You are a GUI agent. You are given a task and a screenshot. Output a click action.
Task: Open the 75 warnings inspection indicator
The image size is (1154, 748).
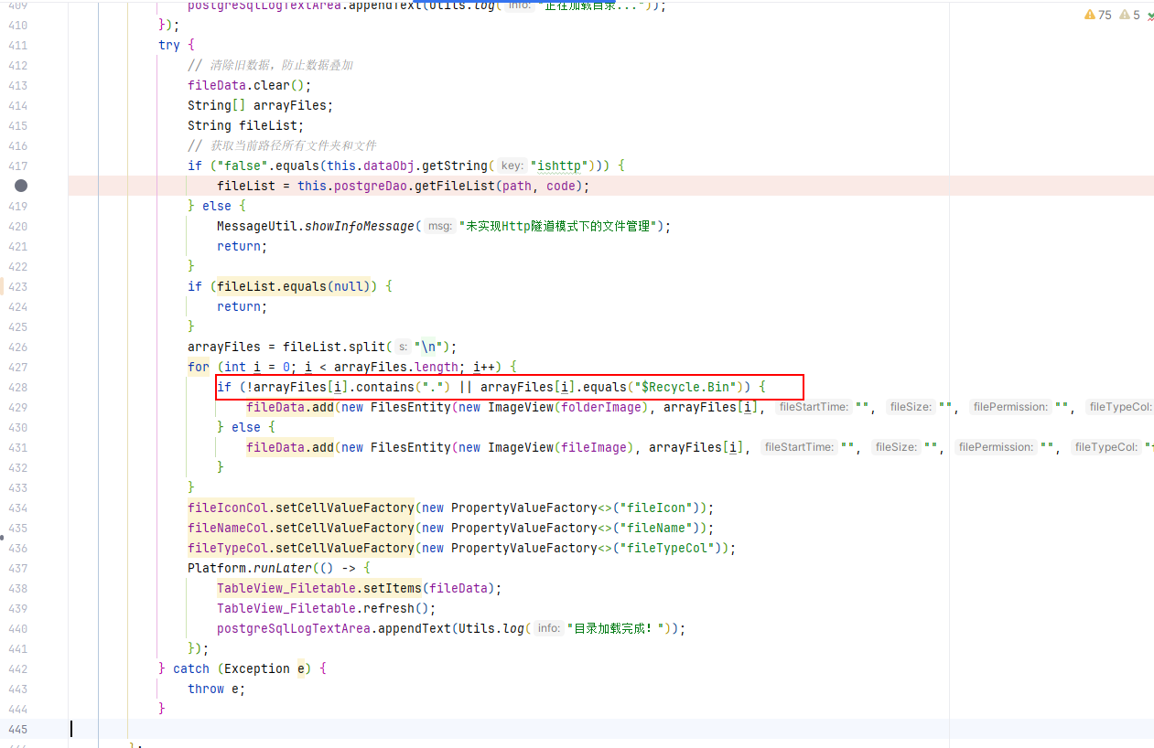(x=1097, y=15)
